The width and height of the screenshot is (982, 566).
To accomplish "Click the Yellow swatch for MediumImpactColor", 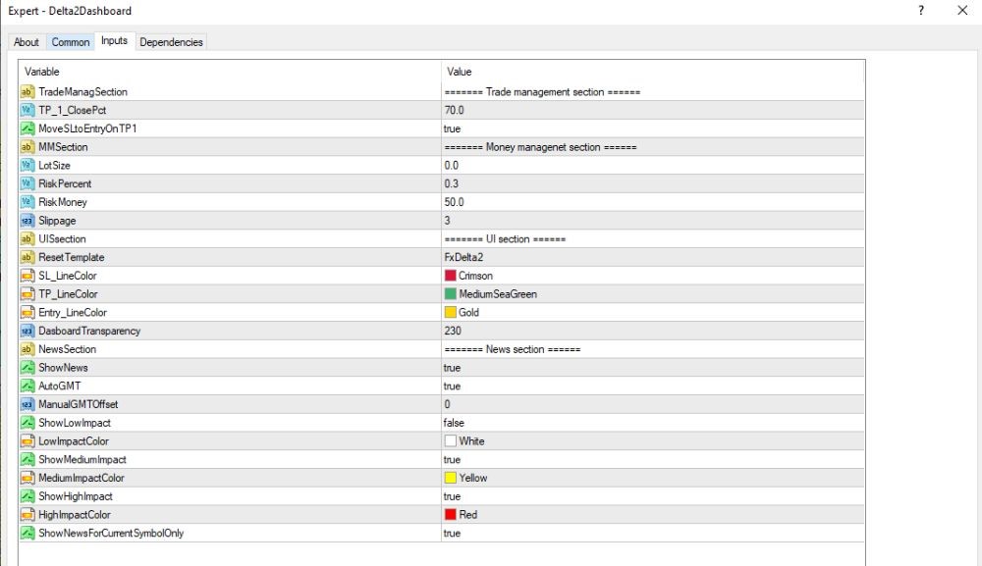I will (451, 479).
